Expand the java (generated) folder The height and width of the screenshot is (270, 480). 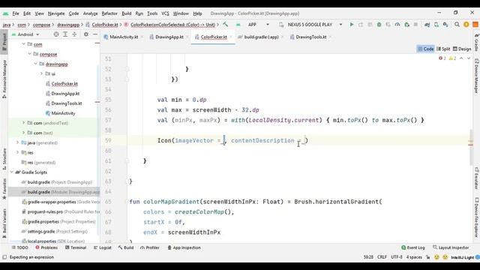pyautogui.click(x=17, y=142)
